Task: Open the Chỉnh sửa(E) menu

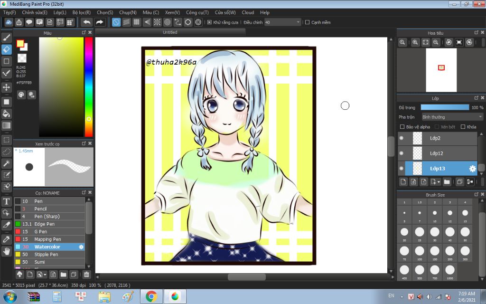Action: coord(35,12)
